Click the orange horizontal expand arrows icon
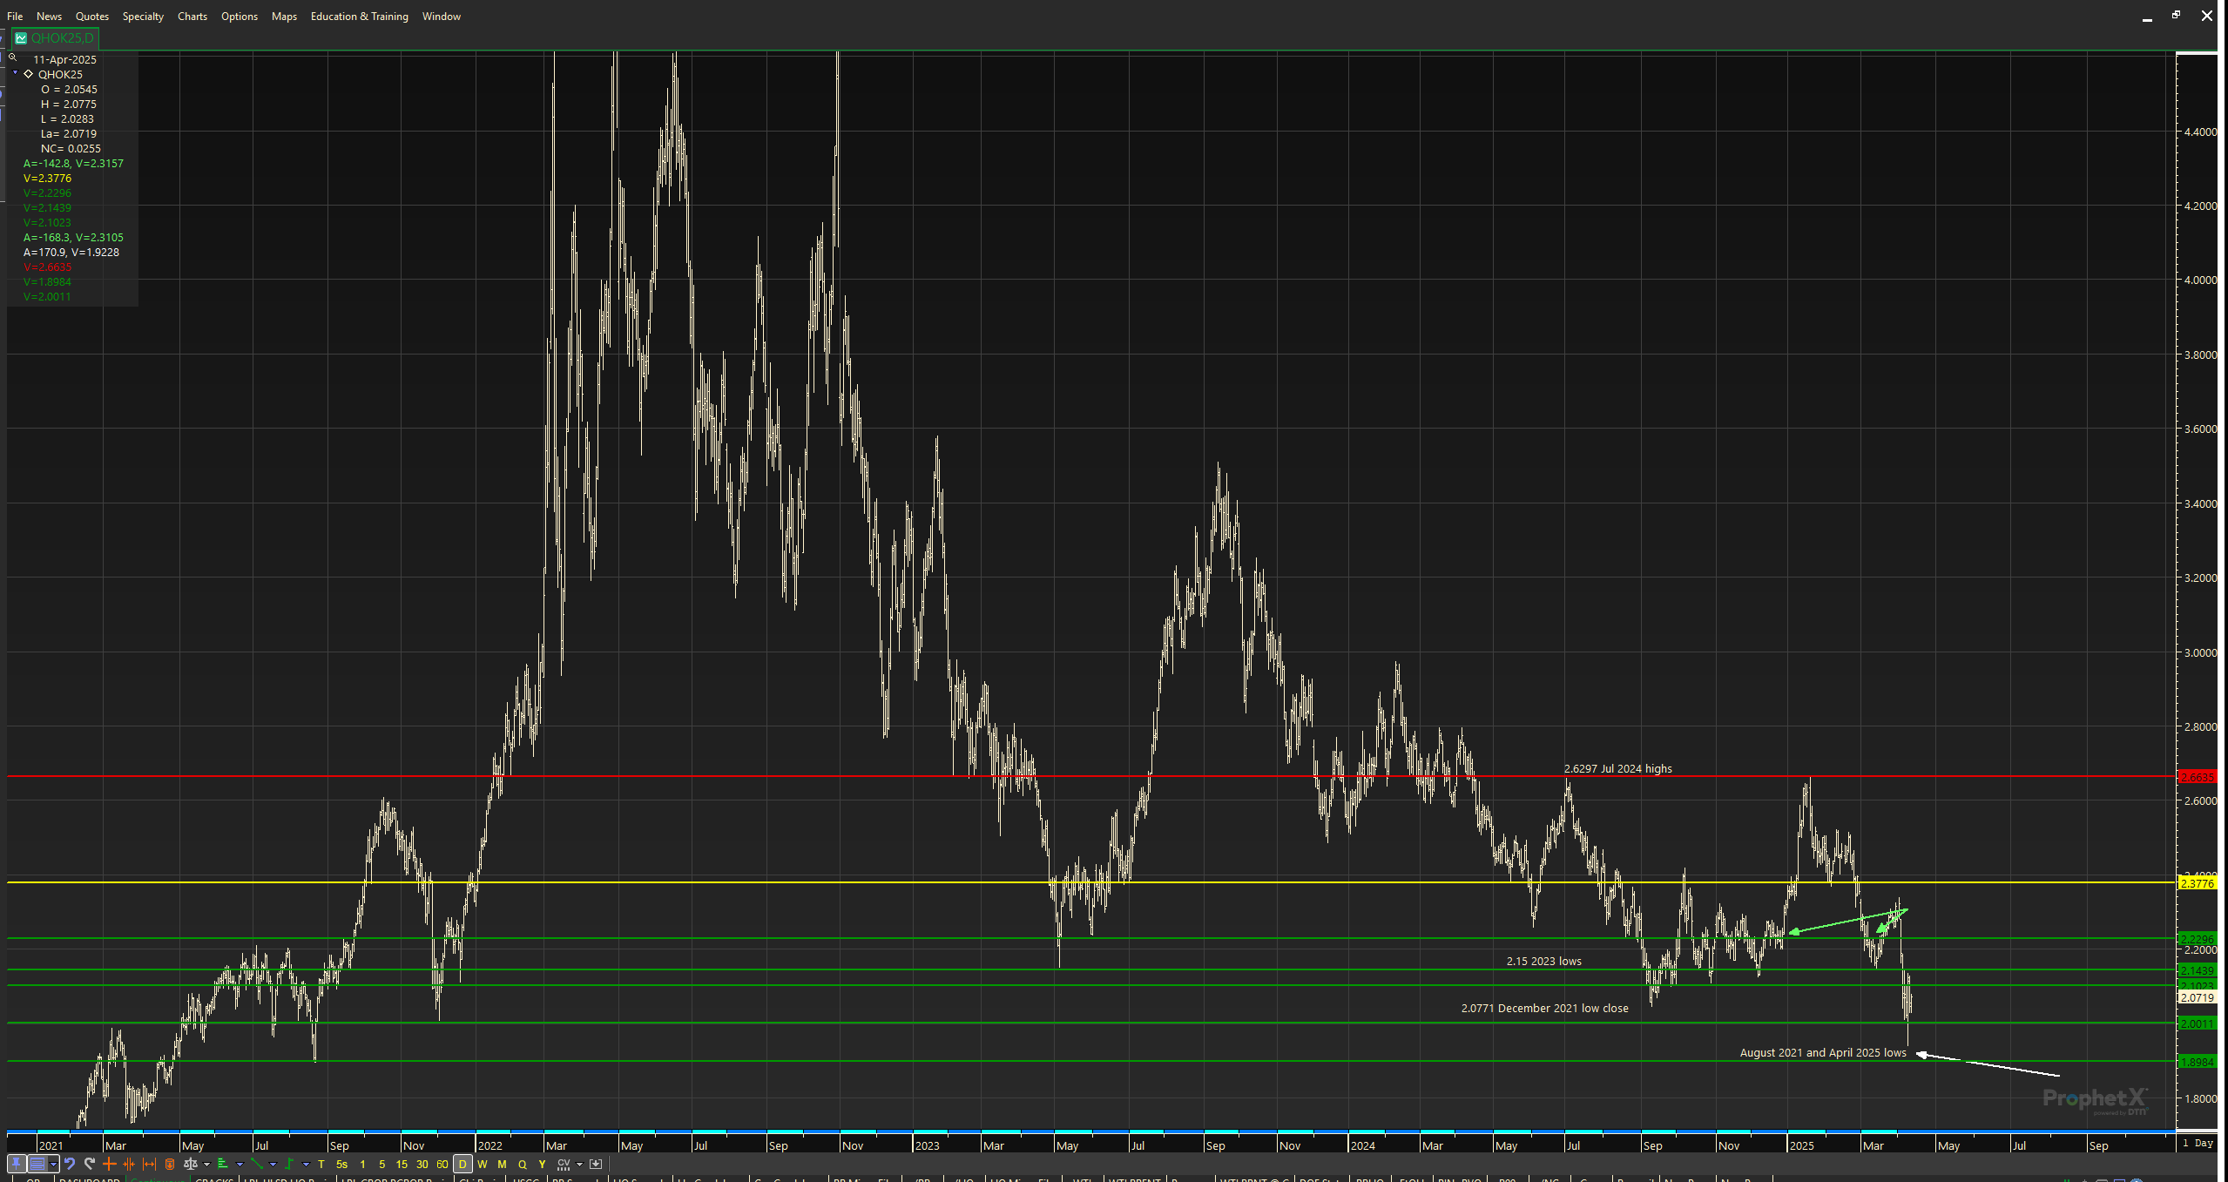The width and height of the screenshot is (2228, 1182). [x=149, y=1164]
